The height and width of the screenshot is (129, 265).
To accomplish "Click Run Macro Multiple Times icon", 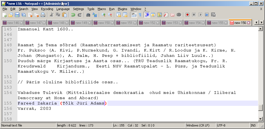I will click(207, 15).
